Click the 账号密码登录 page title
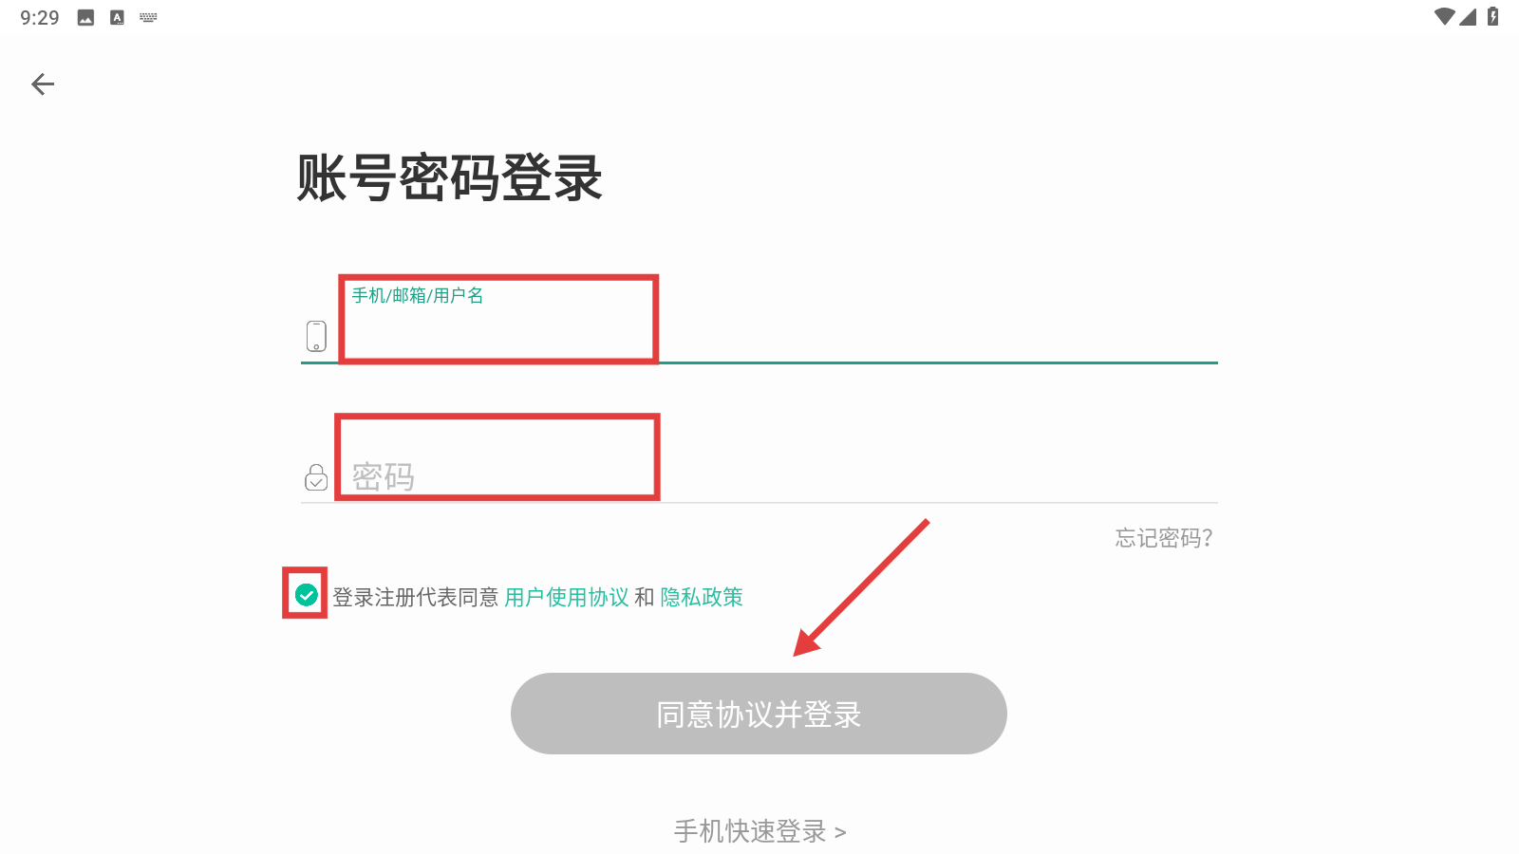 click(450, 177)
